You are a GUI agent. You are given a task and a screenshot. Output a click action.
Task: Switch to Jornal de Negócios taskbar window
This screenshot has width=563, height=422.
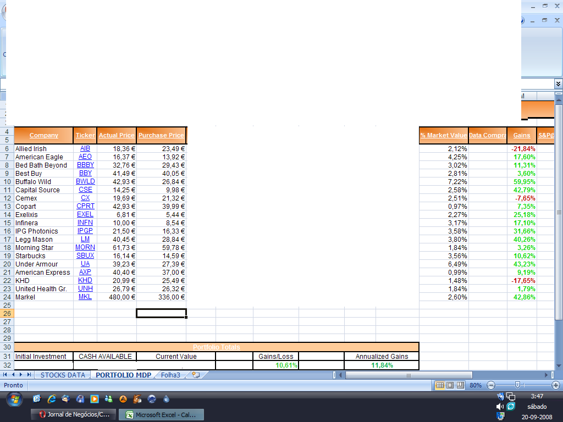tap(74, 414)
